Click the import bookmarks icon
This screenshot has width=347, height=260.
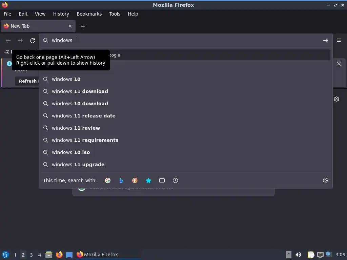[7, 52]
